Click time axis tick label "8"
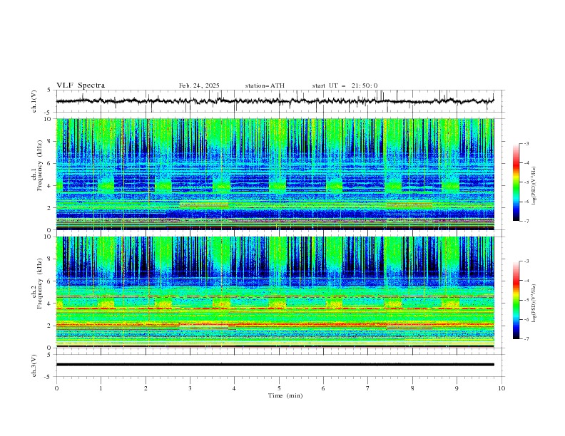 point(412,388)
